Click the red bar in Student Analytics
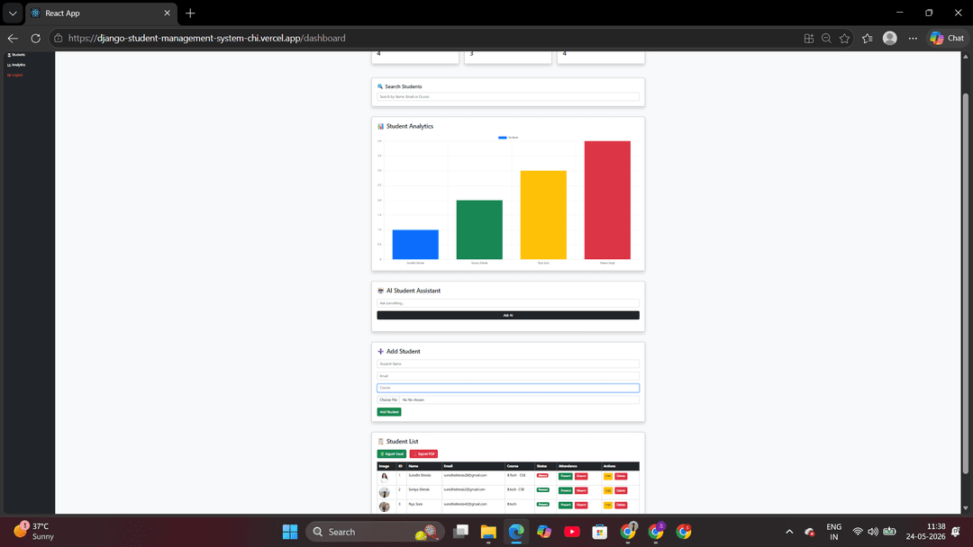 (x=607, y=200)
